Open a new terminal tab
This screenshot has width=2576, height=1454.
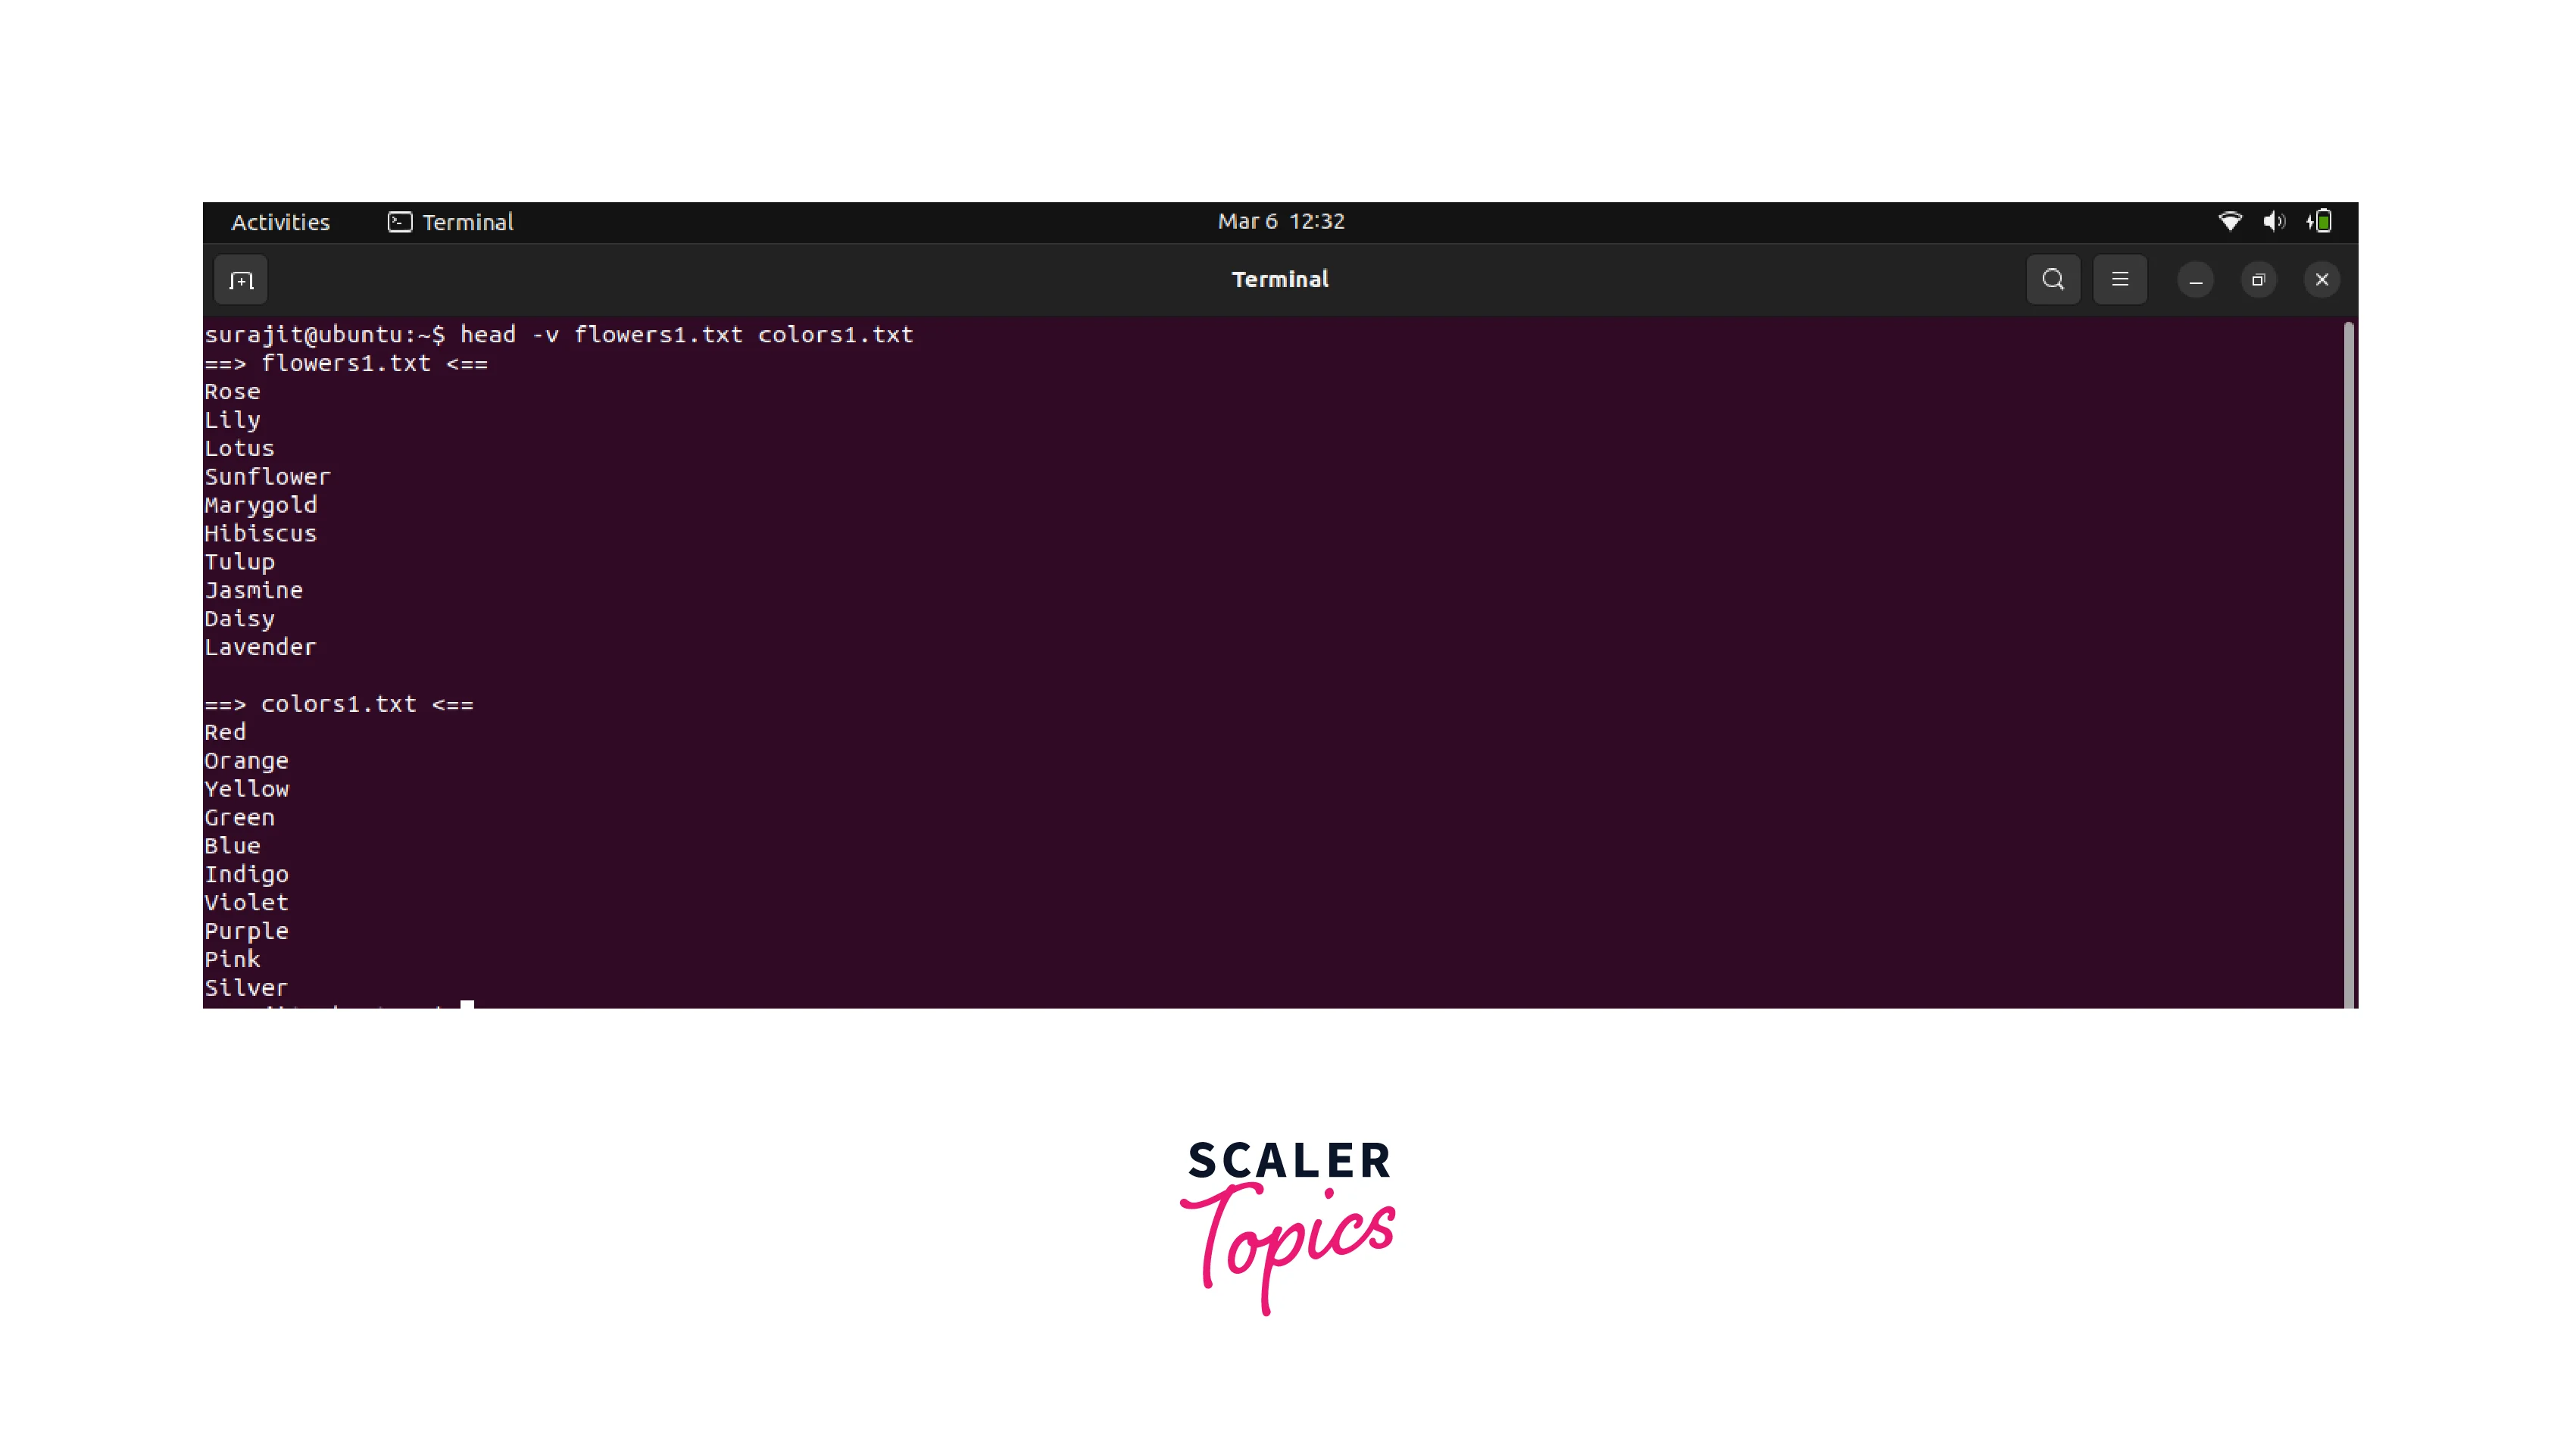pyautogui.click(x=241, y=280)
